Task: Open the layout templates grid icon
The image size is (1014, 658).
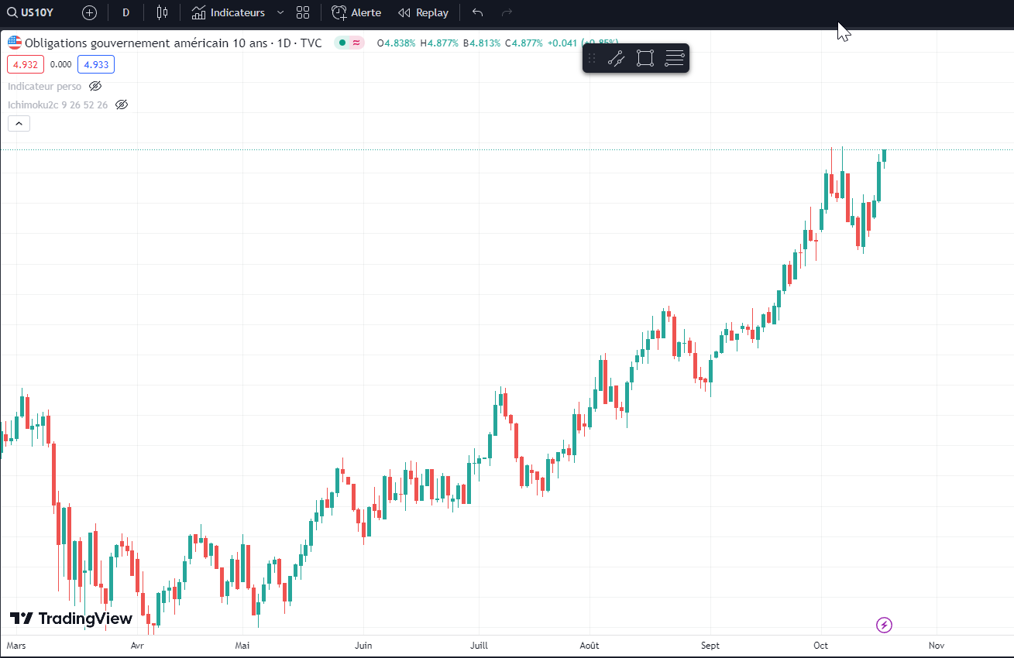Action: [x=303, y=12]
